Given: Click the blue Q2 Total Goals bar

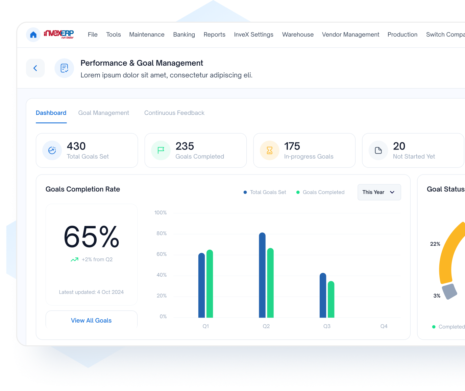Looking at the screenshot, I should pyautogui.click(x=262, y=276).
